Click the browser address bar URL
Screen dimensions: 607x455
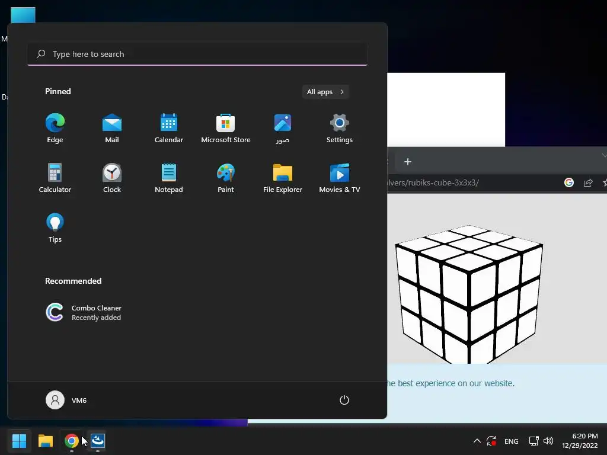(x=433, y=182)
